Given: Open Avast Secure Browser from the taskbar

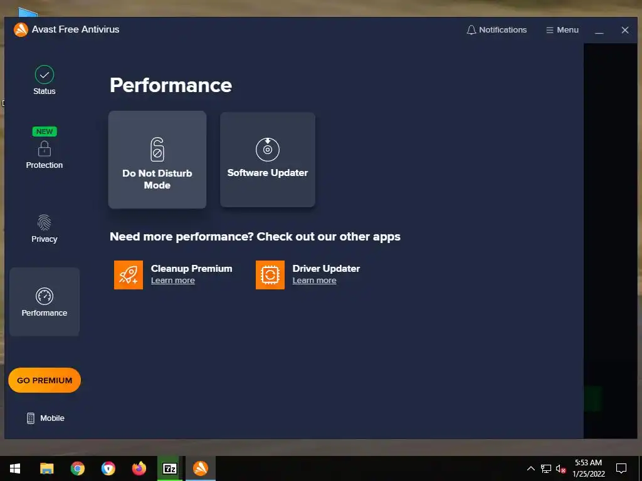Looking at the screenshot, I should (x=108, y=468).
